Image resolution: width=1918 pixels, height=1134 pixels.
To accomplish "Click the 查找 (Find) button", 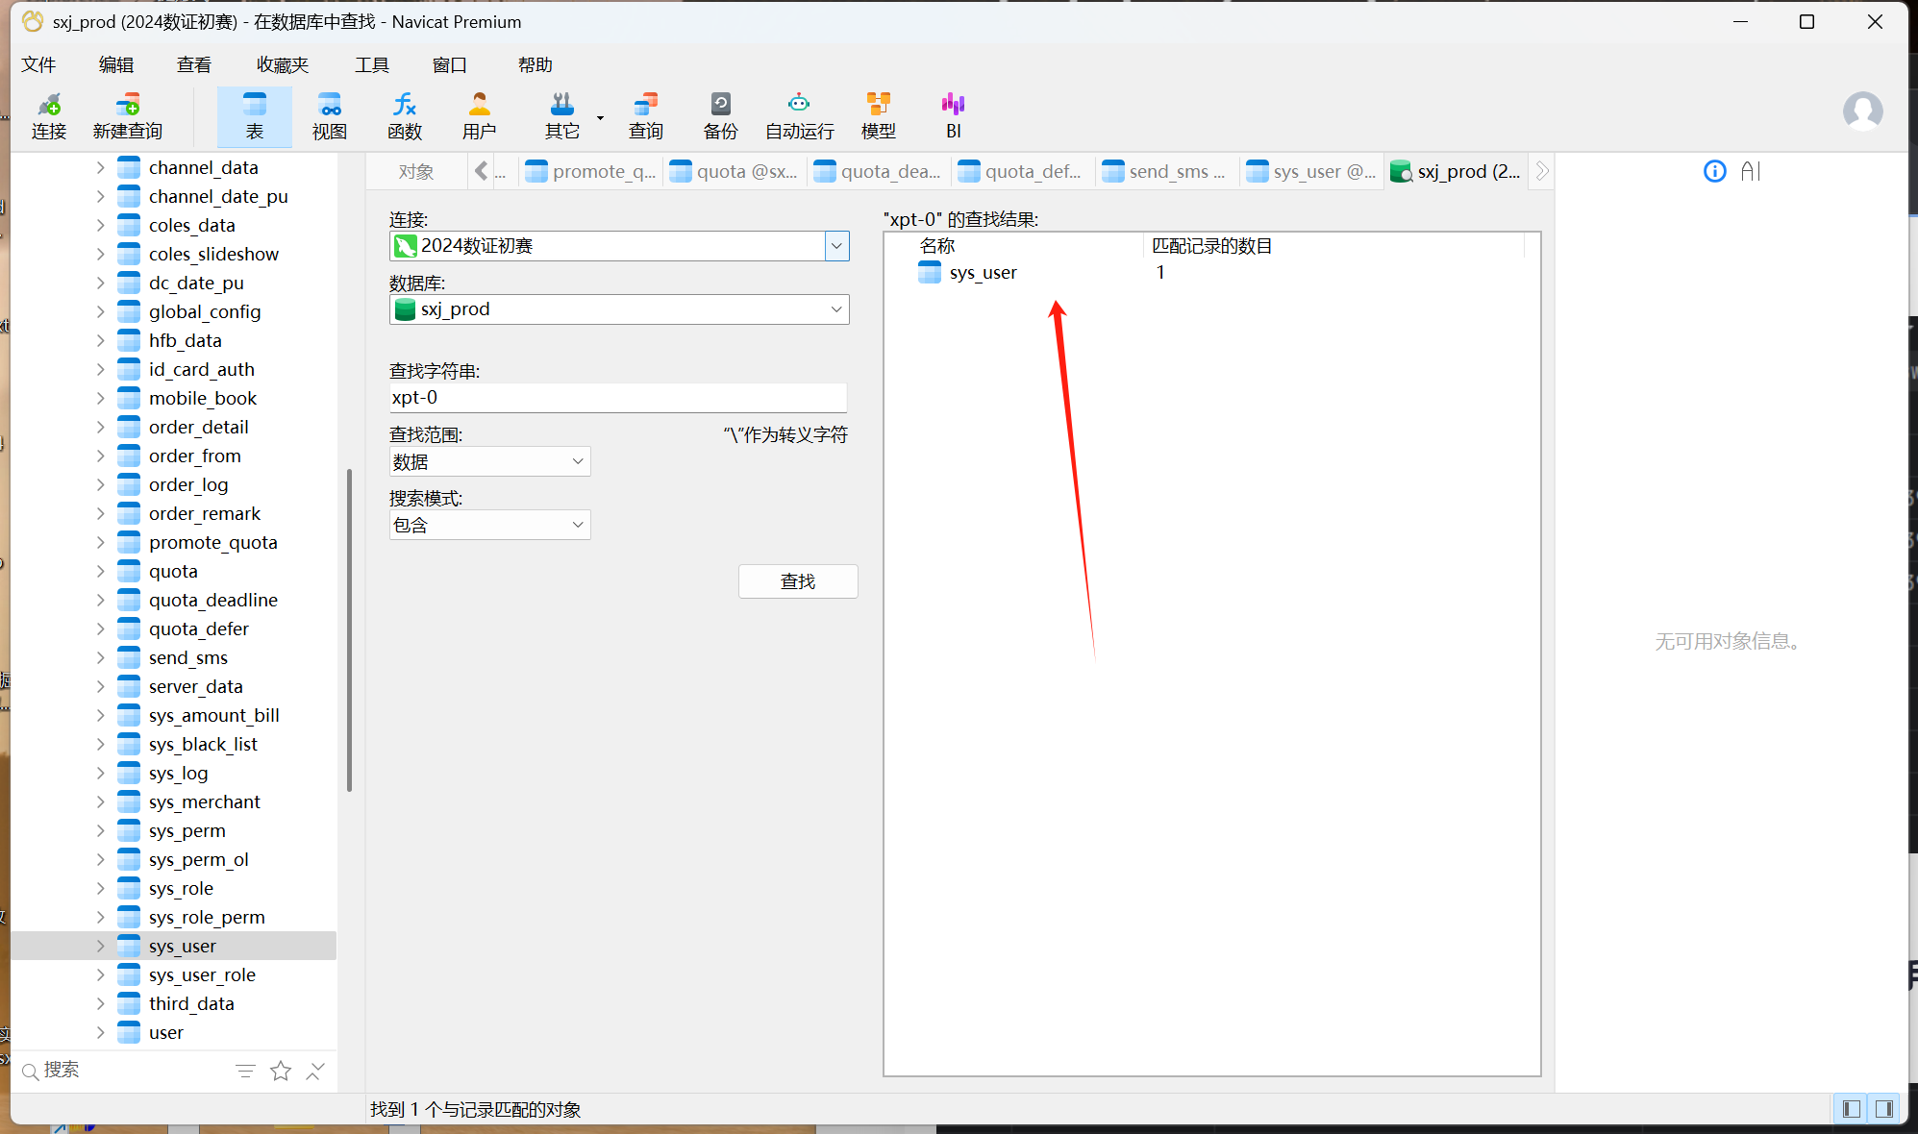I will pos(797,581).
